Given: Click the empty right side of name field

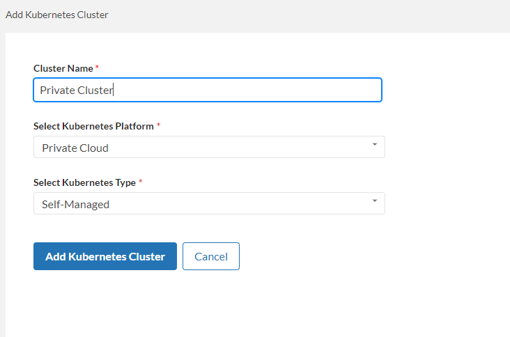Looking at the screenshot, I should coord(279,90).
